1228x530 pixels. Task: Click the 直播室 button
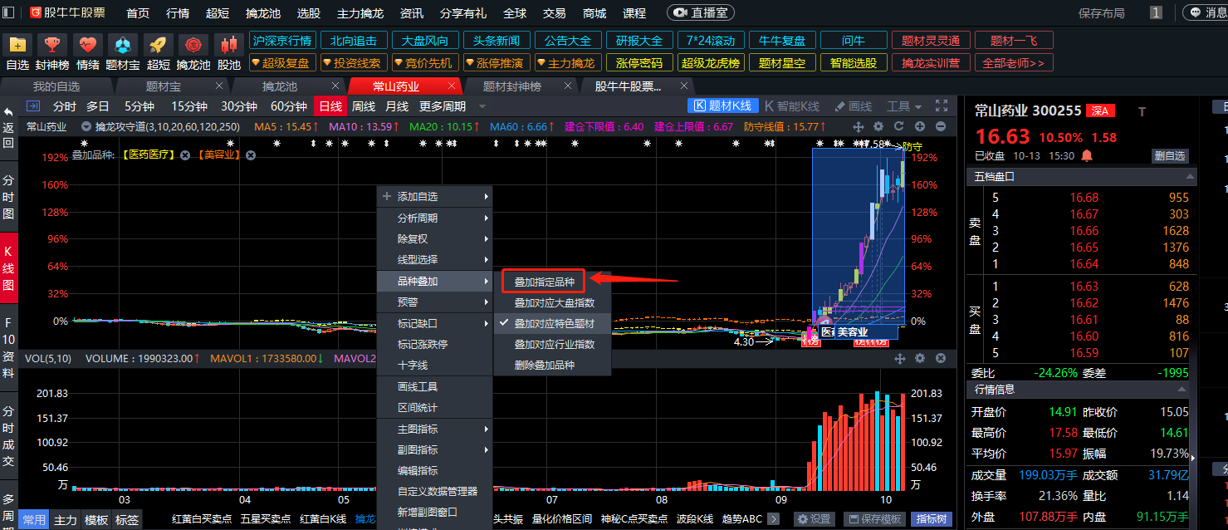coord(701,13)
